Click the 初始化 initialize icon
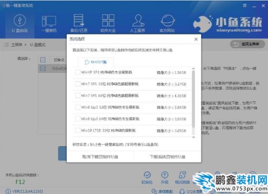Image resolution: width=268 pixels, height=194 pixels. point(147,178)
